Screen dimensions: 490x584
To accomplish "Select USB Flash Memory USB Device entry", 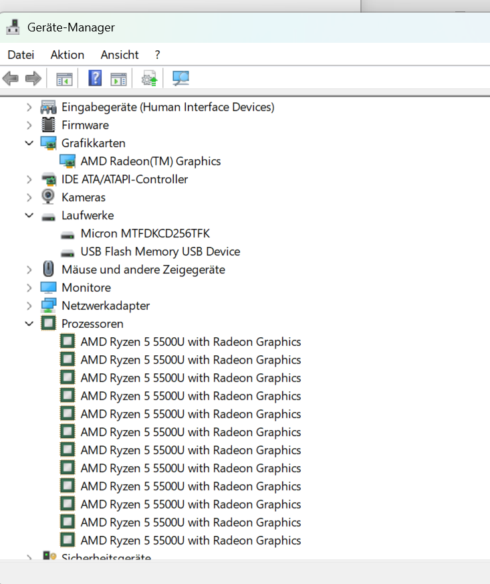I will coord(160,252).
